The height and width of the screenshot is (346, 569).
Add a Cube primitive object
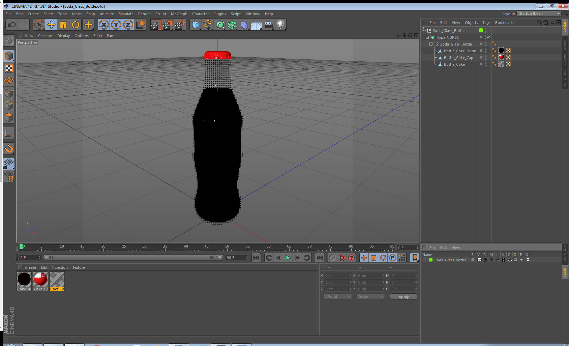(x=196, y=25)
